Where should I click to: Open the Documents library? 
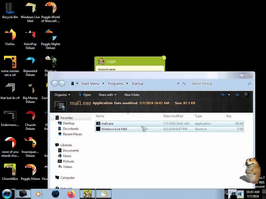69,151
